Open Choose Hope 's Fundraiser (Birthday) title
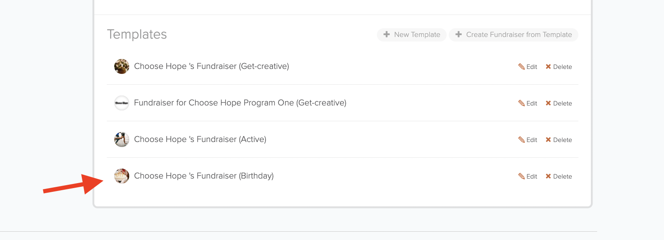664x240 pixels. coord(204,176)
